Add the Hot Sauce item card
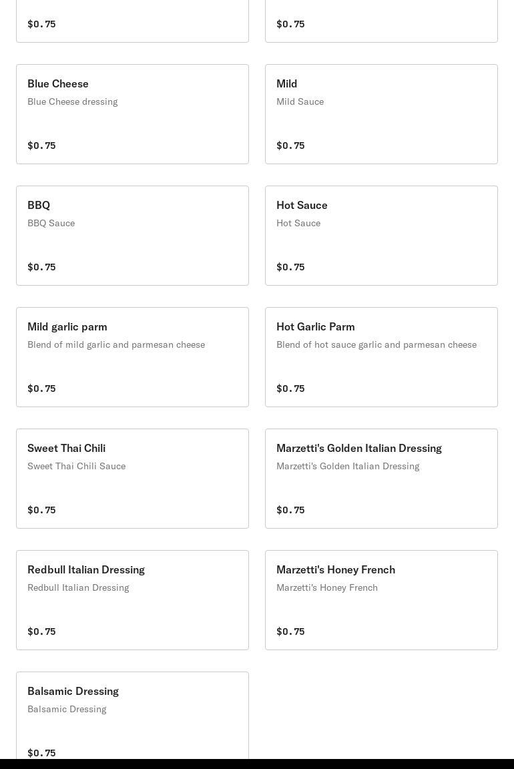Image resolution: width=514 pixels, height=769 pixels. [381, 236]
